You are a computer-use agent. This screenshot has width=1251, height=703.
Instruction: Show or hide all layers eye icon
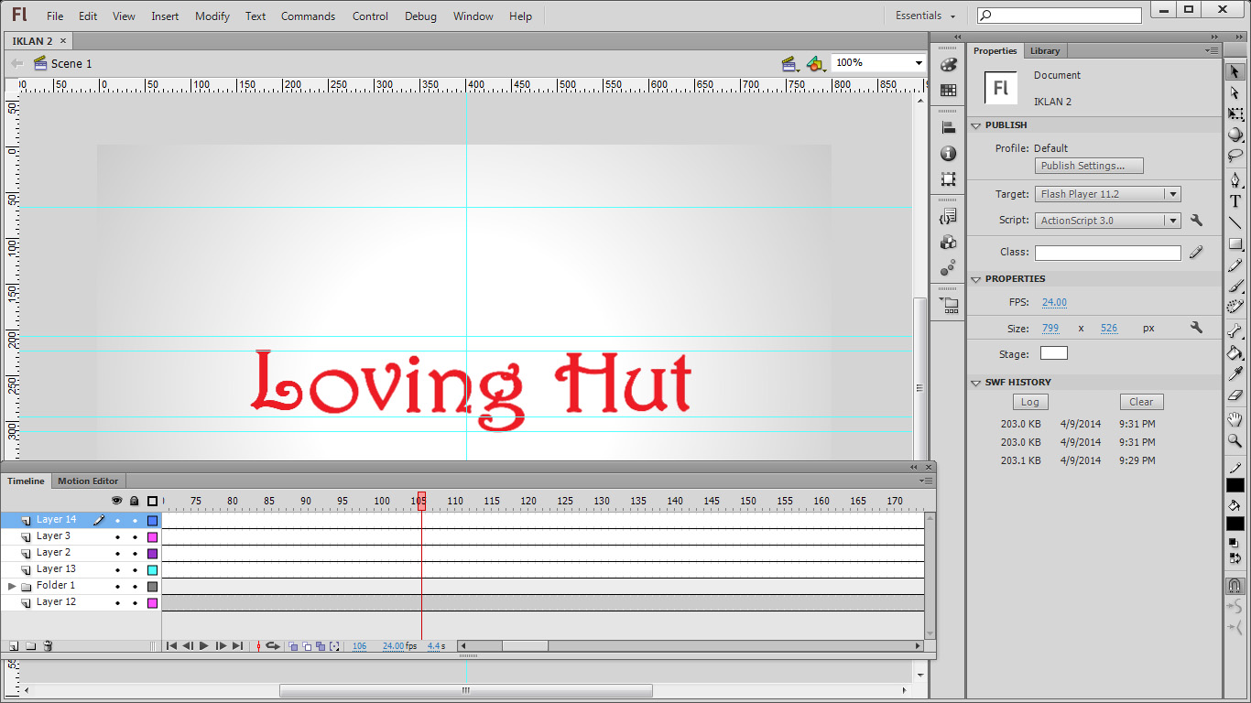point(116,501)
